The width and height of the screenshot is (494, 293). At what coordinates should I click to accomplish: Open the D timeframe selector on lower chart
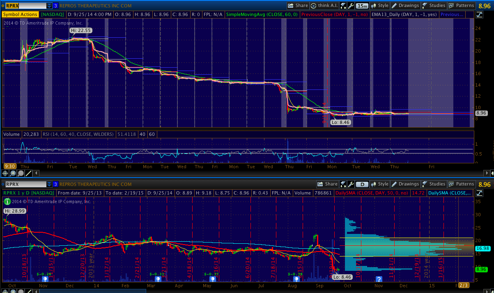[x=362, y=184]
